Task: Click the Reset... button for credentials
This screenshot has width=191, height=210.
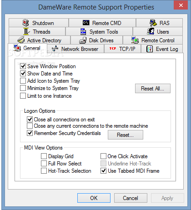Action: pos(126,135)
